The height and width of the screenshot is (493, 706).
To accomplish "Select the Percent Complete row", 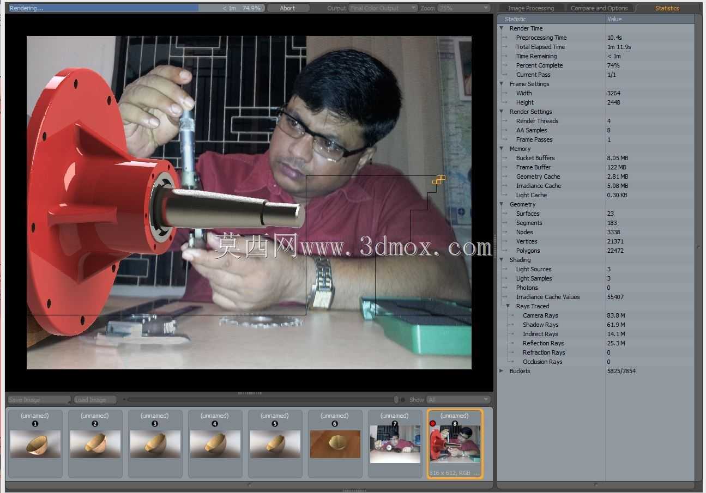I will pos(596,65).
